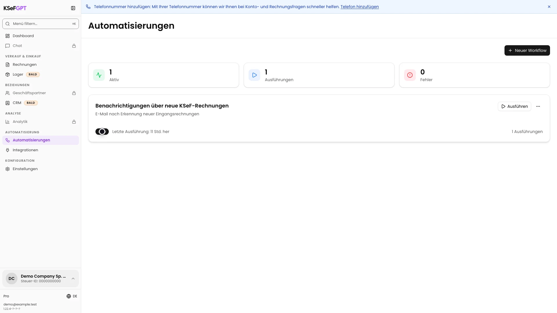The width and height of the screenshot is (557, 313).
Task: Open the workflow three-dot options menu
Action: (538, 106)
